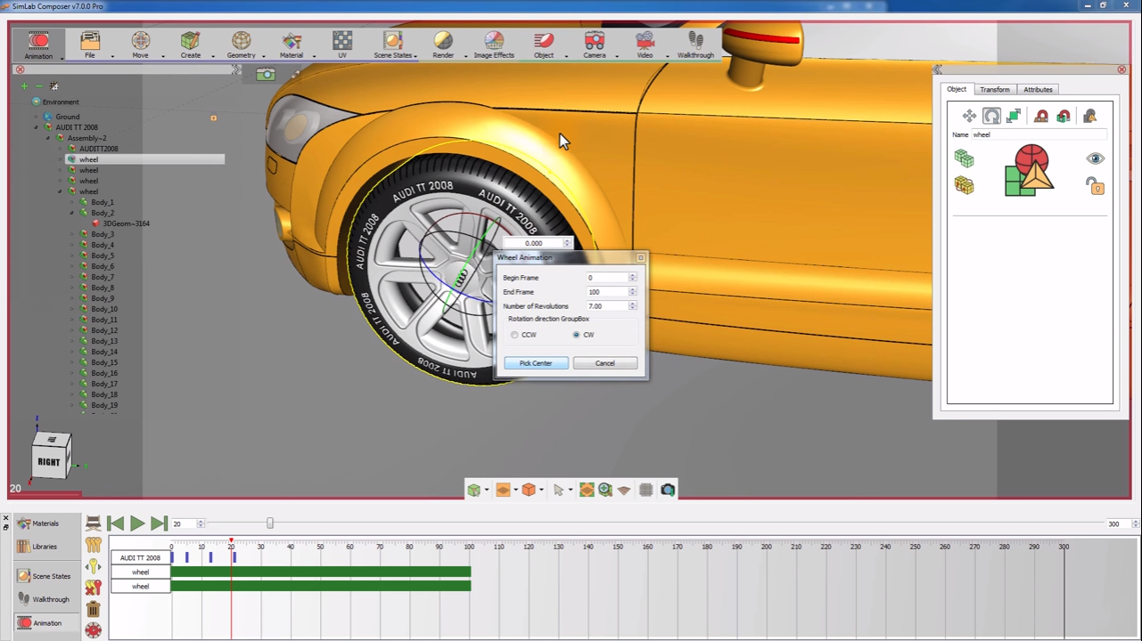Collapse the AUDI TT 2008 tree node
This screenshot has width=1142, height=641.
point(37,127)
